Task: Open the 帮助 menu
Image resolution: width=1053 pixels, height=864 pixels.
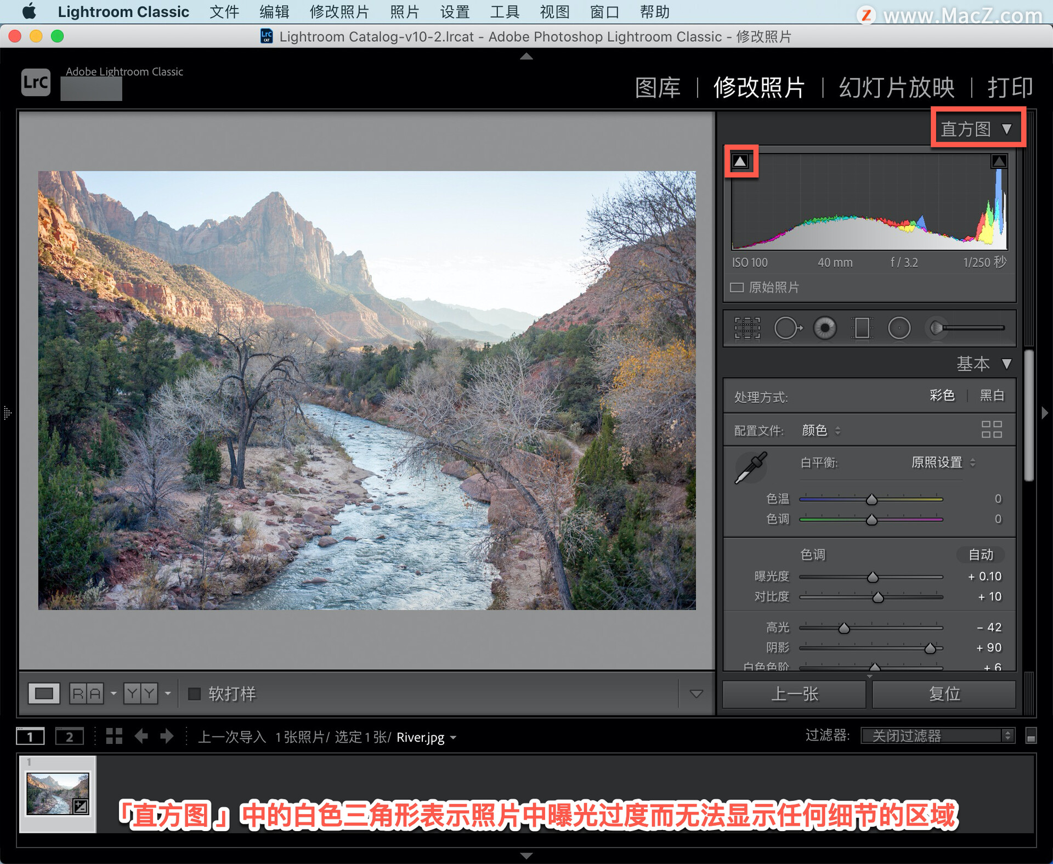Action: (655, 12)
